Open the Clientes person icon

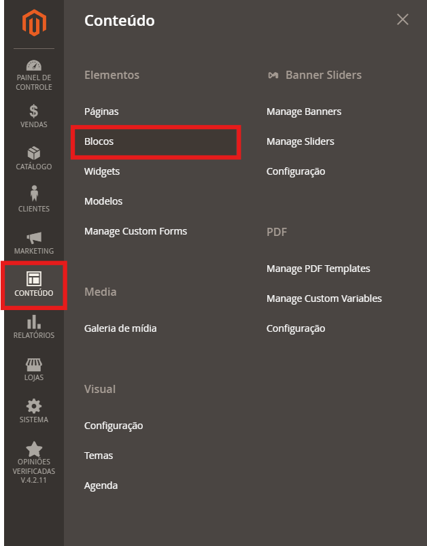33,194
